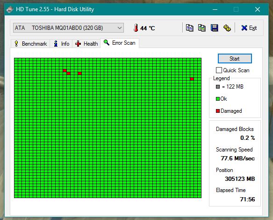Click the magnifier icon on Error Scan tab
The height and width of the screenshot is (220, 273).
107,42
